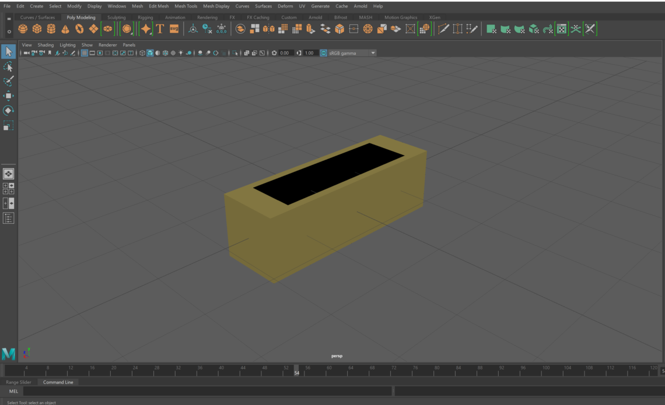Click the MEL command line input field

point(208,392)
